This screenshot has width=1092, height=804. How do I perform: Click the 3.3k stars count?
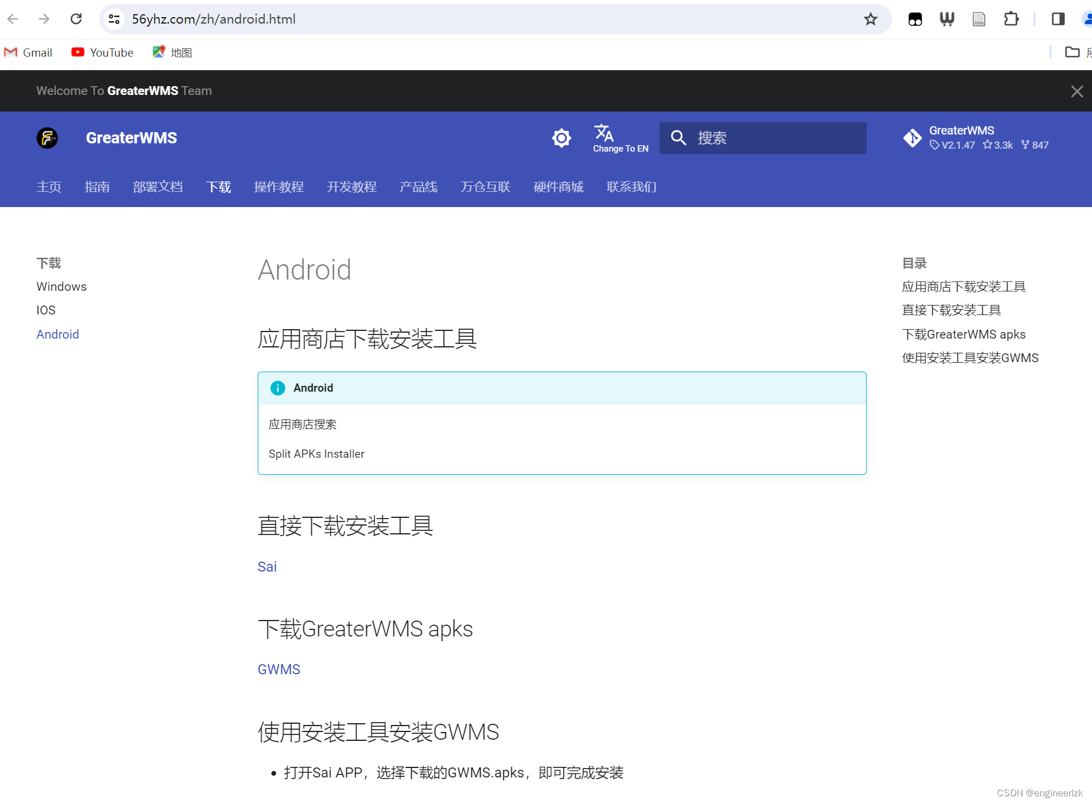pos(998,145)
